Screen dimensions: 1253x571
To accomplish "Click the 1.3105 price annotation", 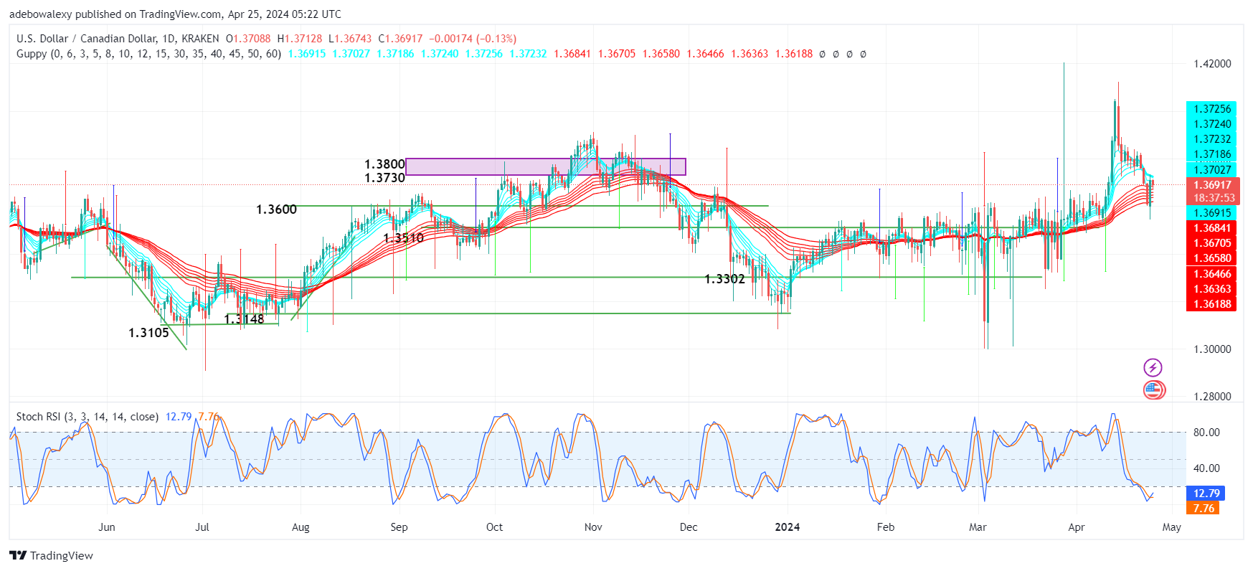I will [x=148, y=333].
